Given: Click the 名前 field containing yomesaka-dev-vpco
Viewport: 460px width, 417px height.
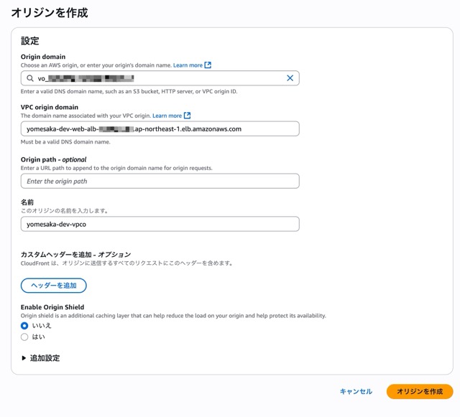Looking at the screenshot, I should 160,224.
